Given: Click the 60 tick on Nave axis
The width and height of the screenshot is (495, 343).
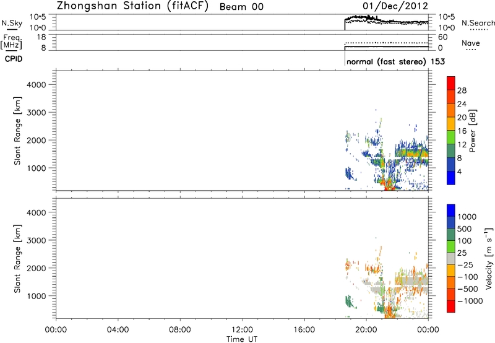Looking at the screenshot, I should coord(442,37).
